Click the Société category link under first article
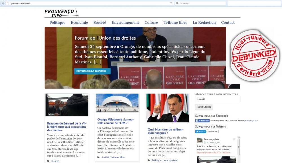 coord(55,161)
